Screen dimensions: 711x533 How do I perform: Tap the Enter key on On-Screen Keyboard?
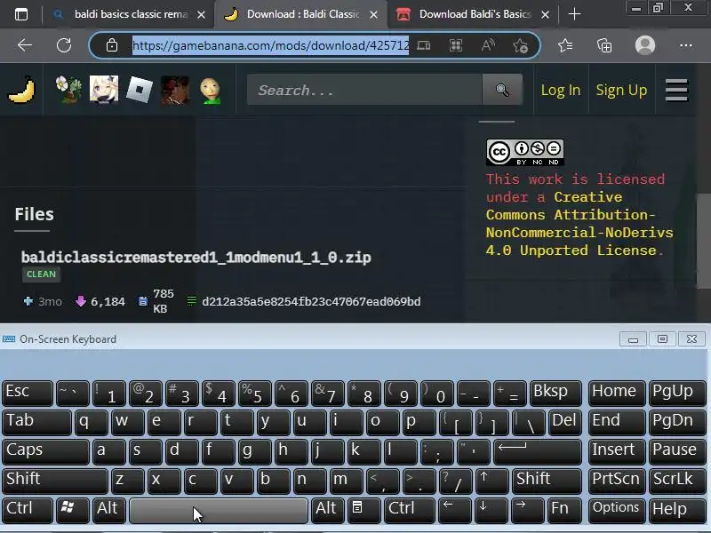[x=538, y=451]
